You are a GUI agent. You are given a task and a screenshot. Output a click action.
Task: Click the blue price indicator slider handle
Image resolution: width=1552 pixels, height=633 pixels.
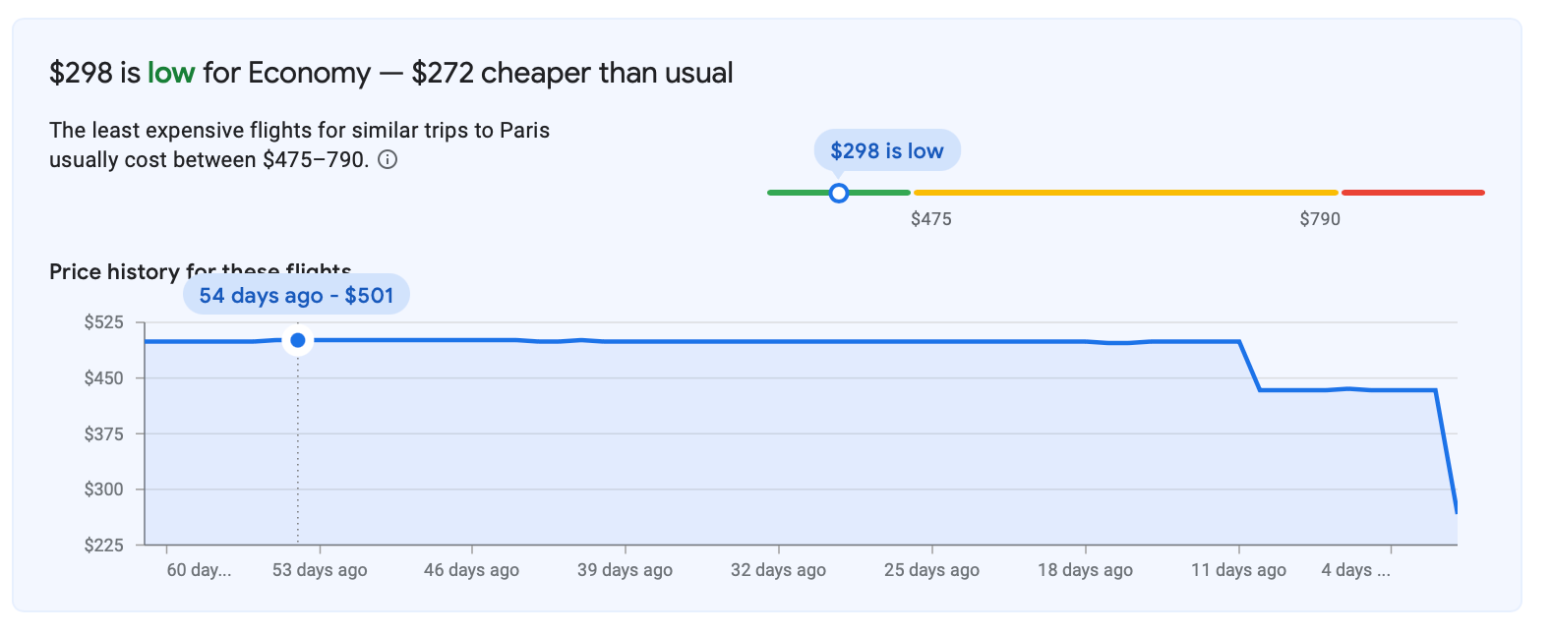point(838,193)
